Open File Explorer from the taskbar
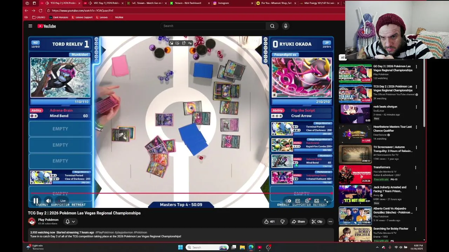 (x=242, y=247)
